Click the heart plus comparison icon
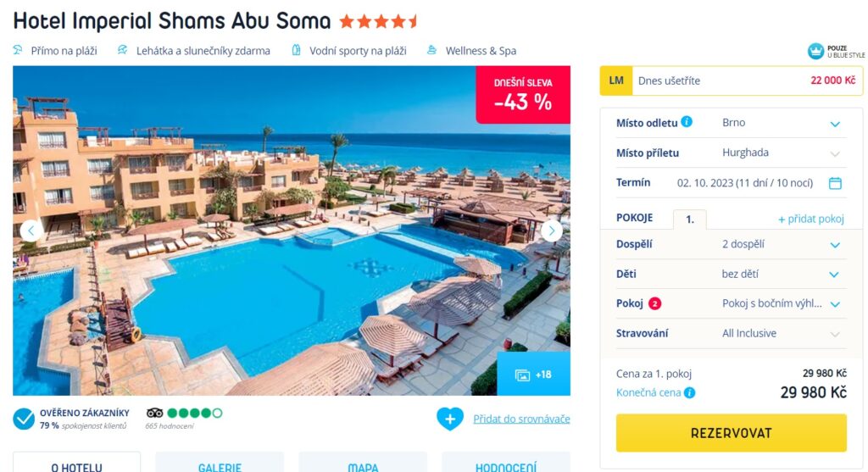Screen dimensions: 868x472 (450, 419)
